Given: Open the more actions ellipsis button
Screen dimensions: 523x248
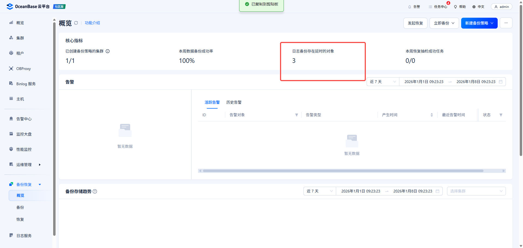Looking at the screenshot, I should pos(506,23).
